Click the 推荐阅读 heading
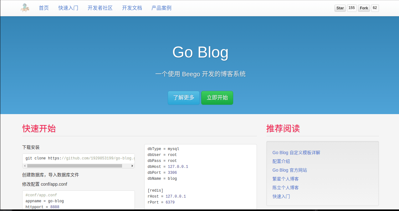The width and height of the screenshot is (399, 211). pos(283,128)
